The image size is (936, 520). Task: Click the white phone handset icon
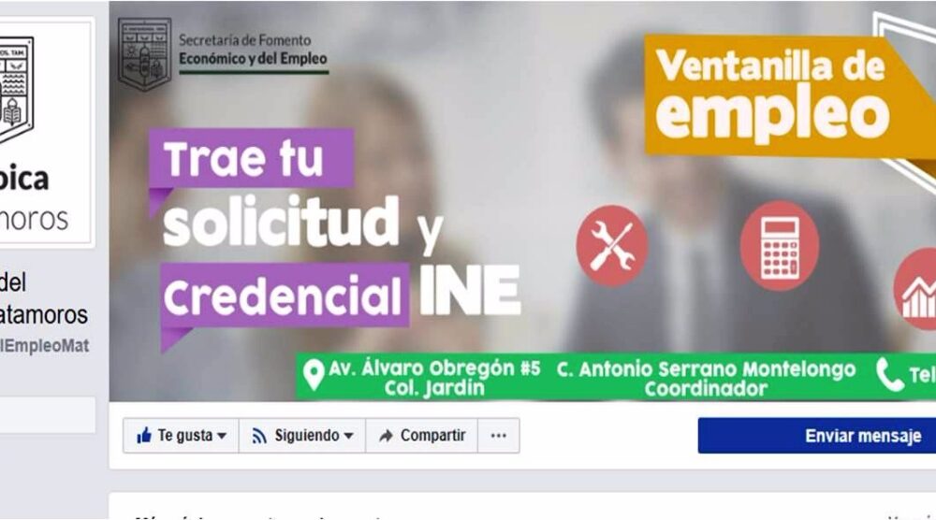(x=890, y=374)
